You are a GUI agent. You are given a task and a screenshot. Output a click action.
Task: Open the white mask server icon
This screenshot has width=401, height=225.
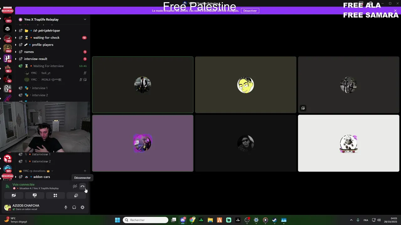[8, 29]
